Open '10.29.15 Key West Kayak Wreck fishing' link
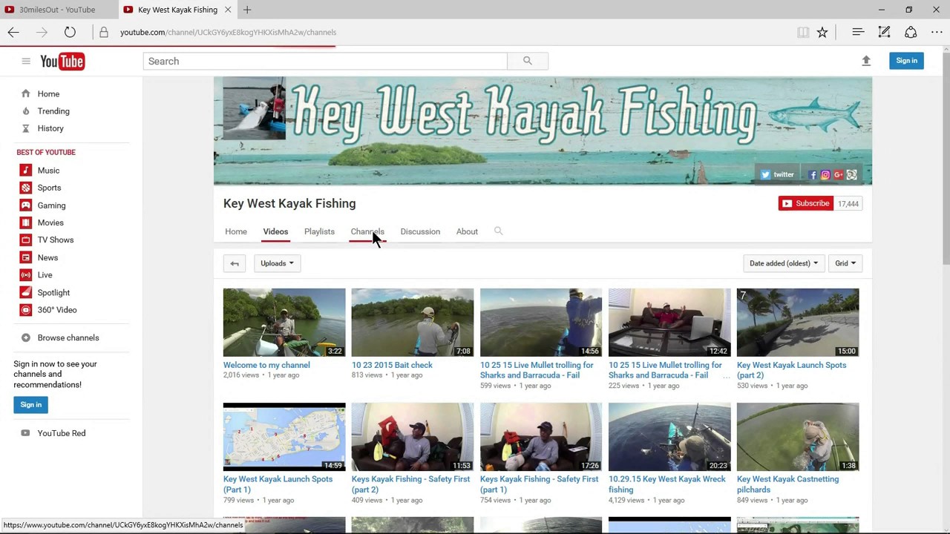Image resolution: width=950 pixels, height=534 pixels. 667,484
